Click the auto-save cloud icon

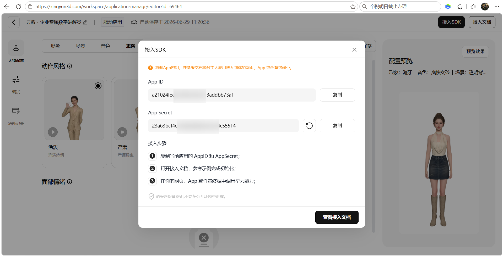pyautogui.click(x=134, y=22)
